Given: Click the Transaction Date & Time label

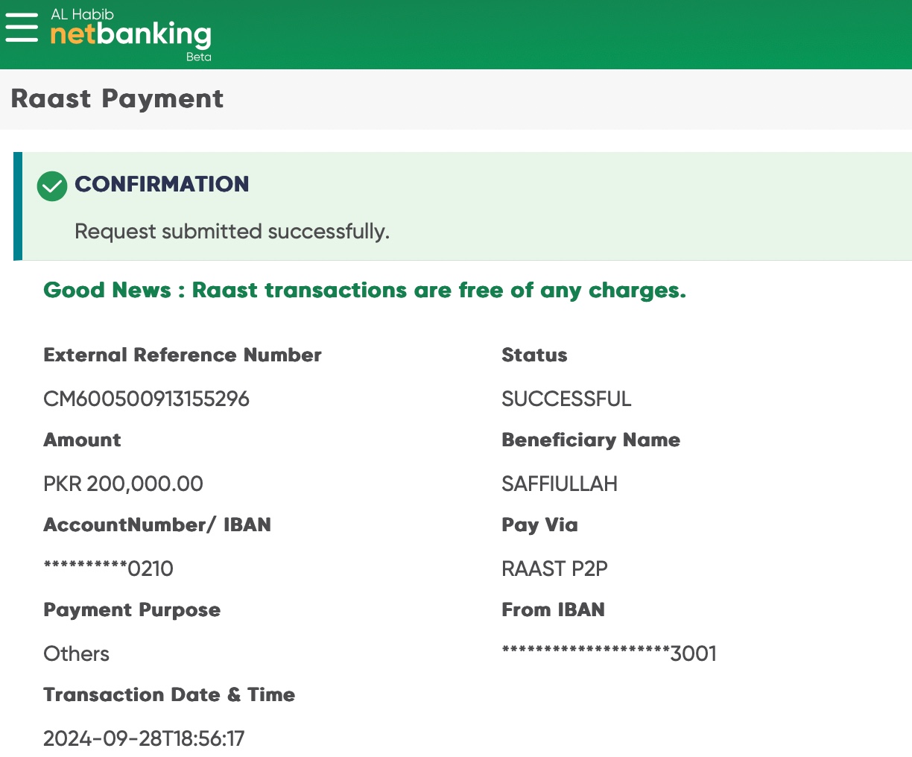Looking at the screenshot, I should [169, 695].
